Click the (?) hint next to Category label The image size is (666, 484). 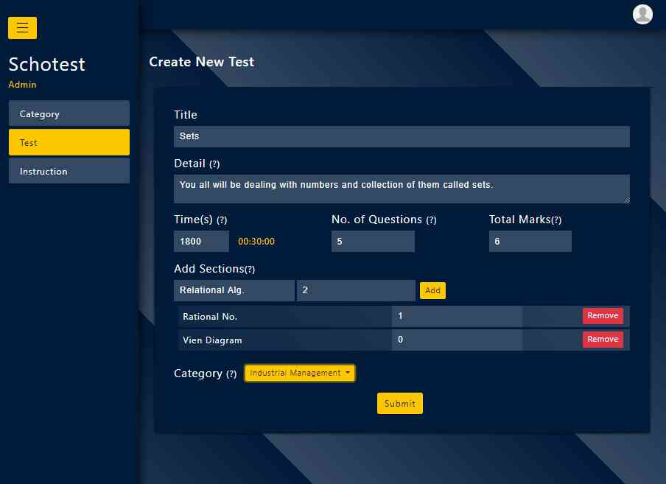pyautogui.click(x=231, y=374)
